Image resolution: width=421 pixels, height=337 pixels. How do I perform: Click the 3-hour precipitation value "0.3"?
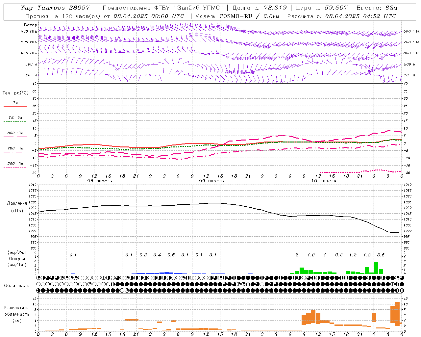pyautogui.click(x=143, y=255)
